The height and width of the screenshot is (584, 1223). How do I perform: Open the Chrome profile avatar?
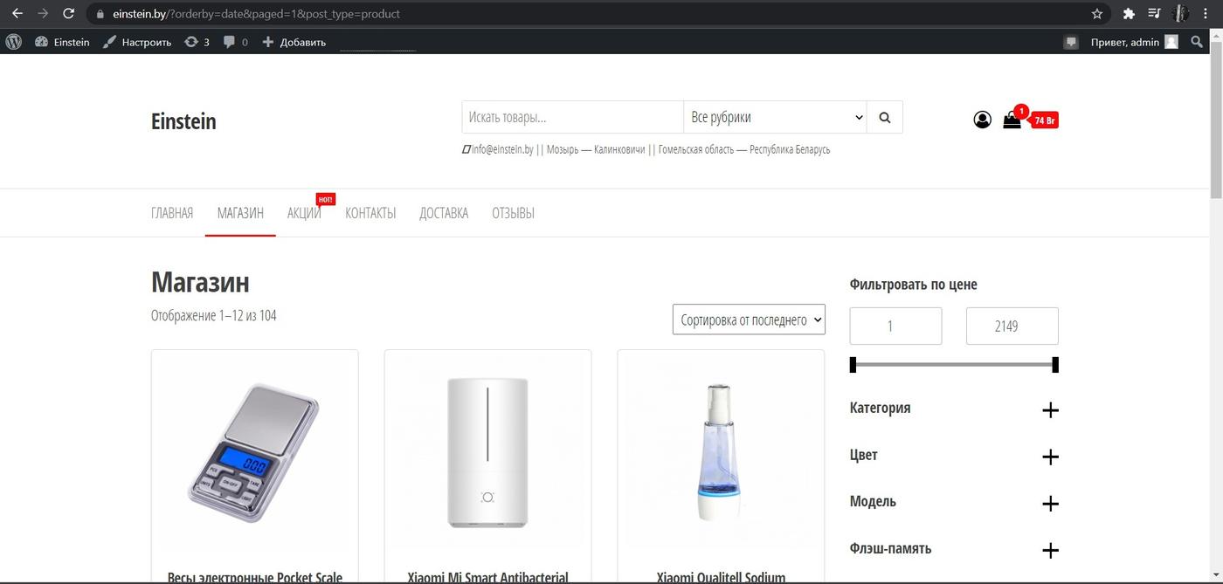pos(1180,14)
